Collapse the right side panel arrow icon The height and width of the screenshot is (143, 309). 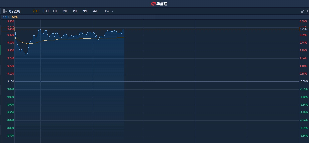308,11
